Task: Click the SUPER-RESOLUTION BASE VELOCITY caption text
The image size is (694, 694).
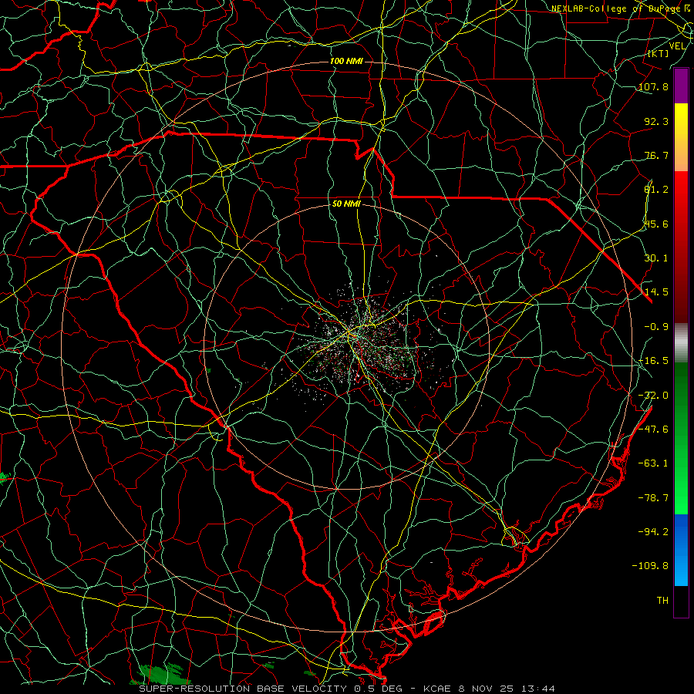Action: (243, 689)
